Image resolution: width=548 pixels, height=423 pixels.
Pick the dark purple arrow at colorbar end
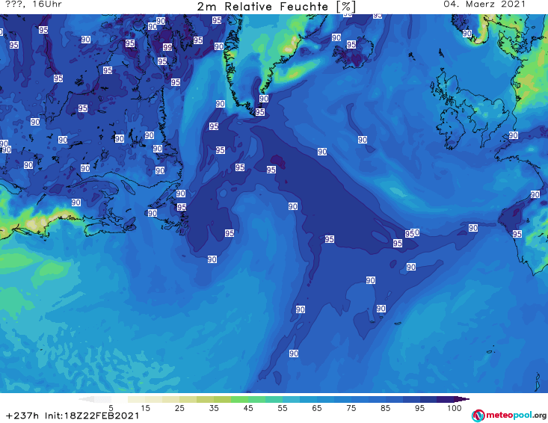click(464, 399)
